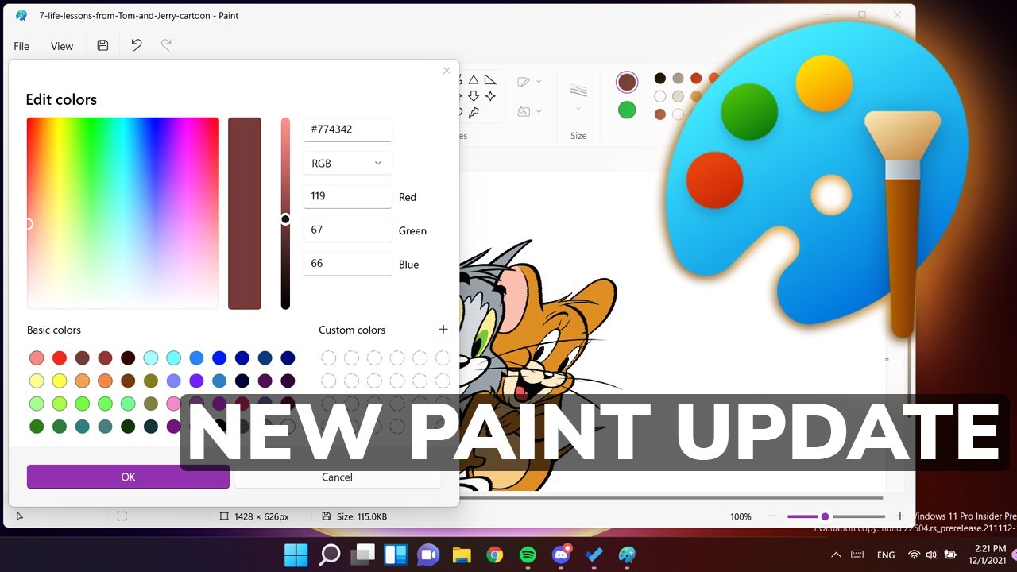Pick the down arrow shape

474,96
